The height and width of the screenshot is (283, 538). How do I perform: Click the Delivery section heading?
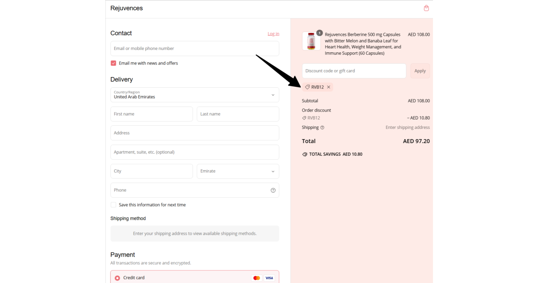[122, 79]
